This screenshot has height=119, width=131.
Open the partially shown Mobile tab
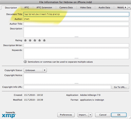click(119, 7)
